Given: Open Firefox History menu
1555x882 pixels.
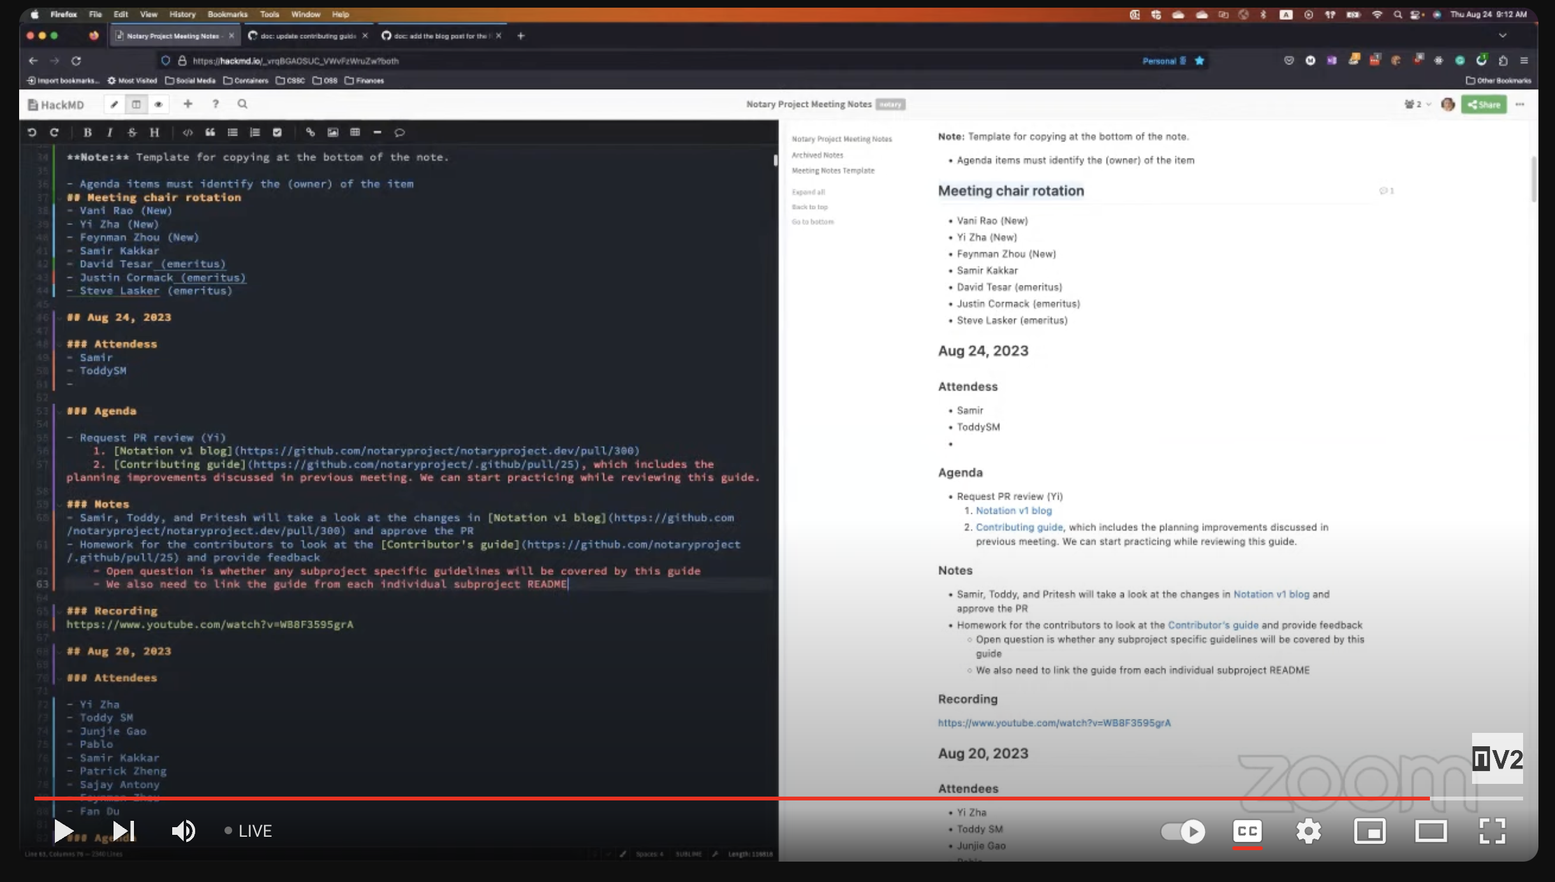Looking at the screenshot, I should click(x=182, y=14).
